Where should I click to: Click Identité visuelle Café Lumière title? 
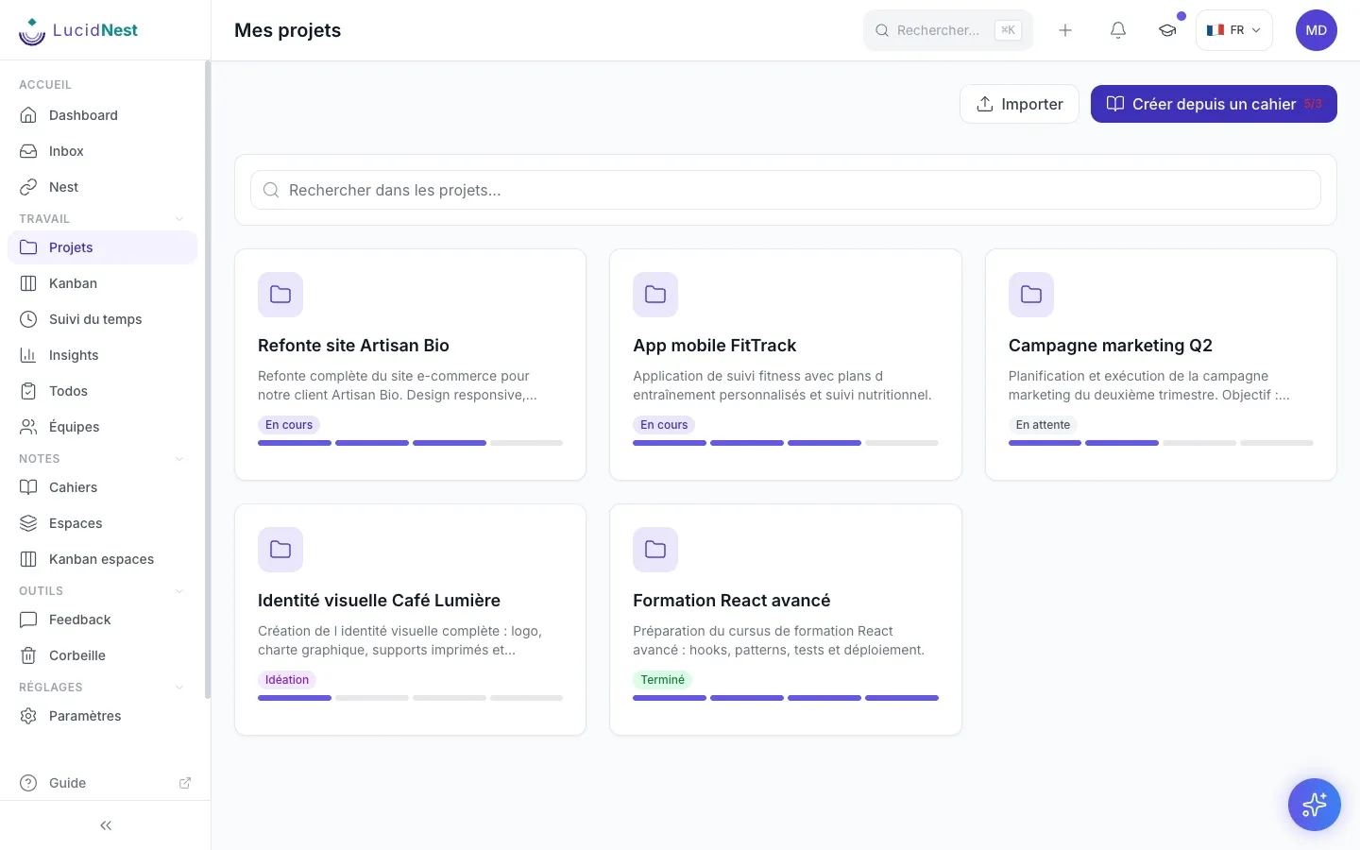click(379, 601)
